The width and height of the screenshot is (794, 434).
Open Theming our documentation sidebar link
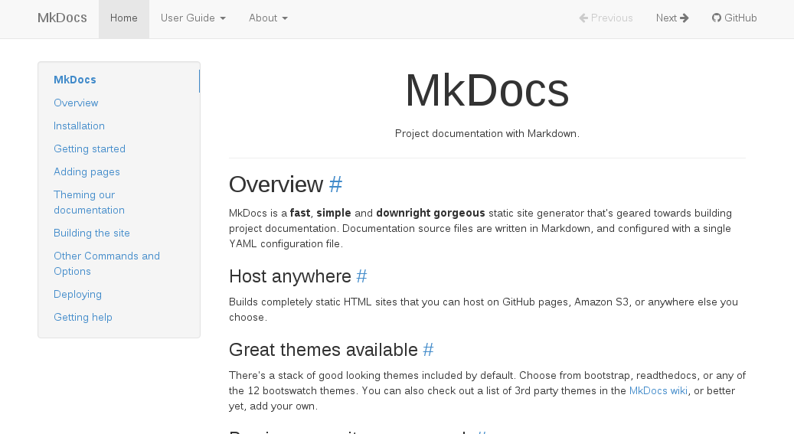(x=89, y=202)
